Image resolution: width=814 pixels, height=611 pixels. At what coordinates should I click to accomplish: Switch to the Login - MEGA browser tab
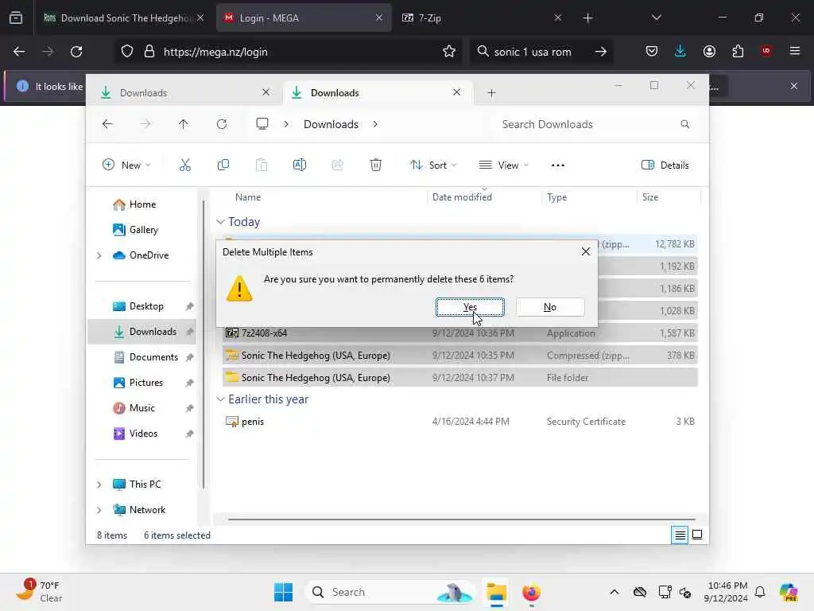tap(304, 18)
